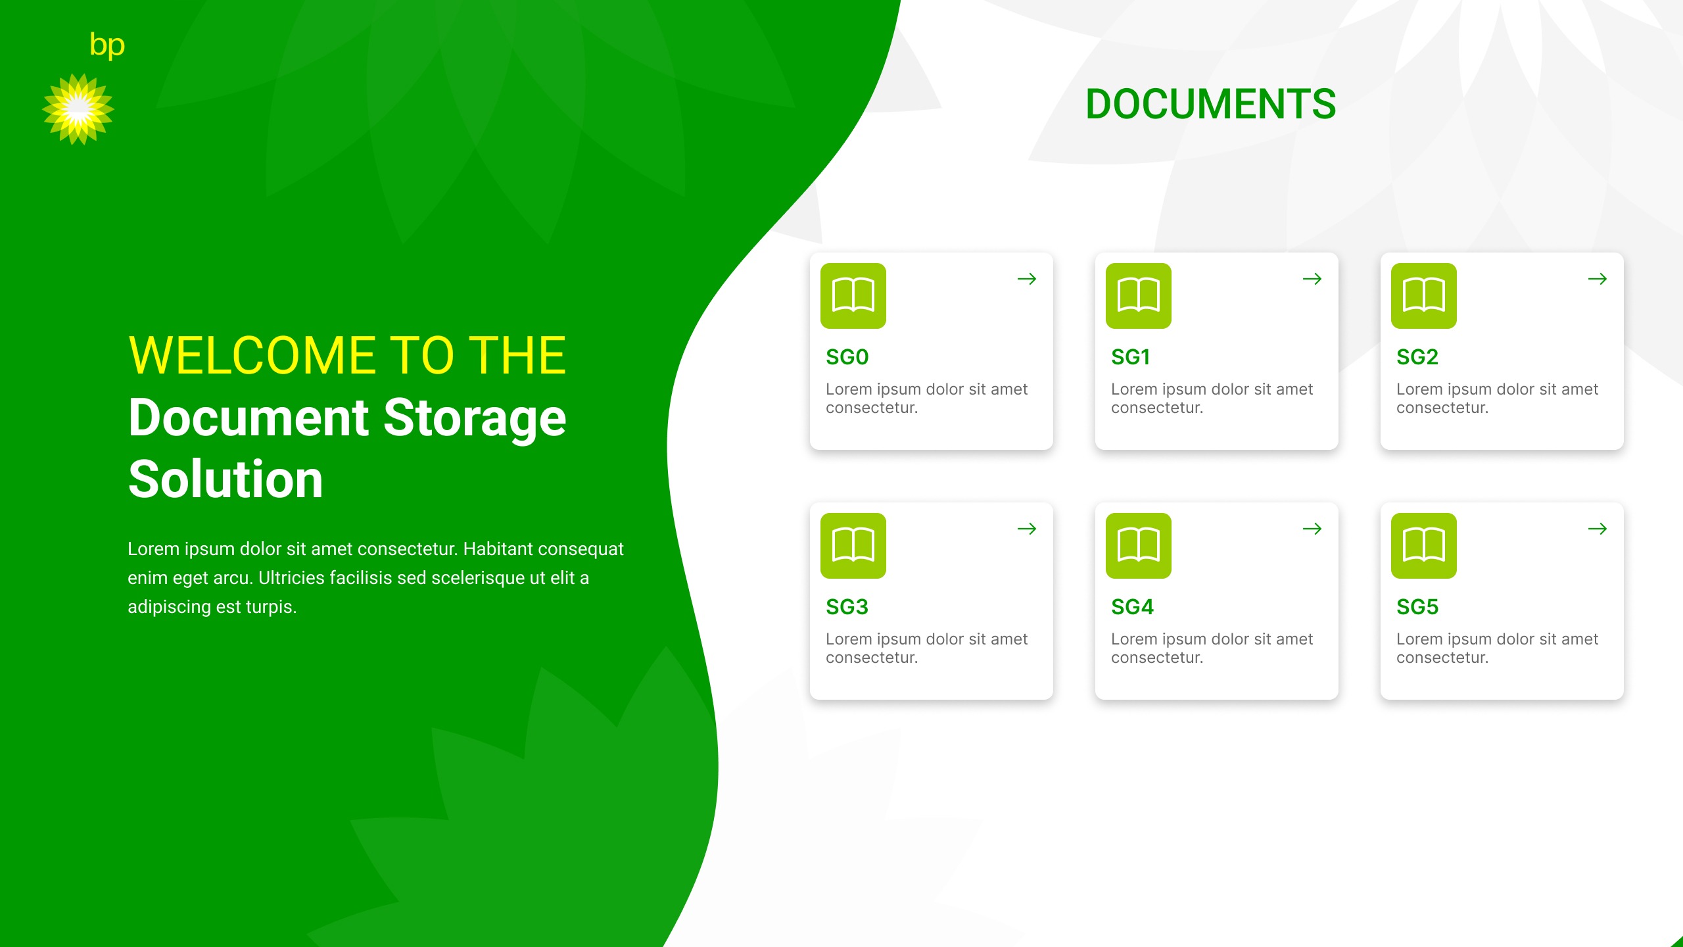Click the SG3 card description text

coord(926,648)
